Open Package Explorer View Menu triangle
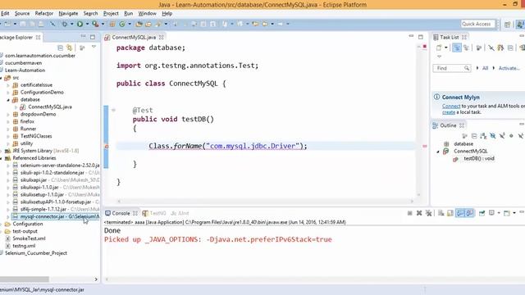This screenshot has height=295, width=525. click(x=94, y=48)
